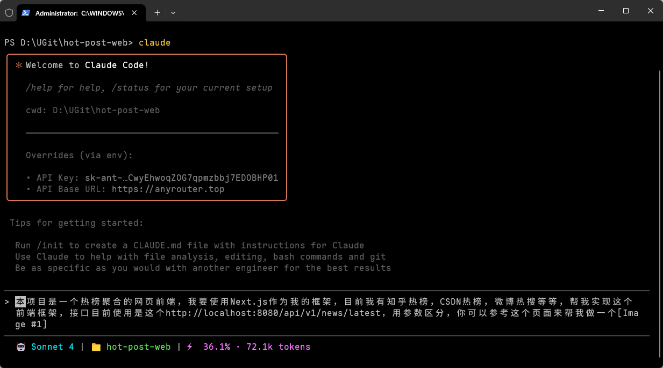Click the administrator shield icon in title bar
This screenshot has width=663, height=368.
point(9,13)
